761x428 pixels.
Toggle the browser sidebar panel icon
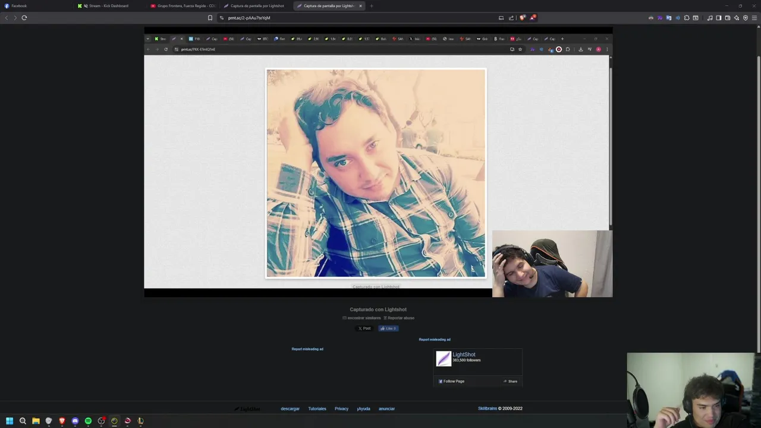pyautogui.click(x=718, y=18)
